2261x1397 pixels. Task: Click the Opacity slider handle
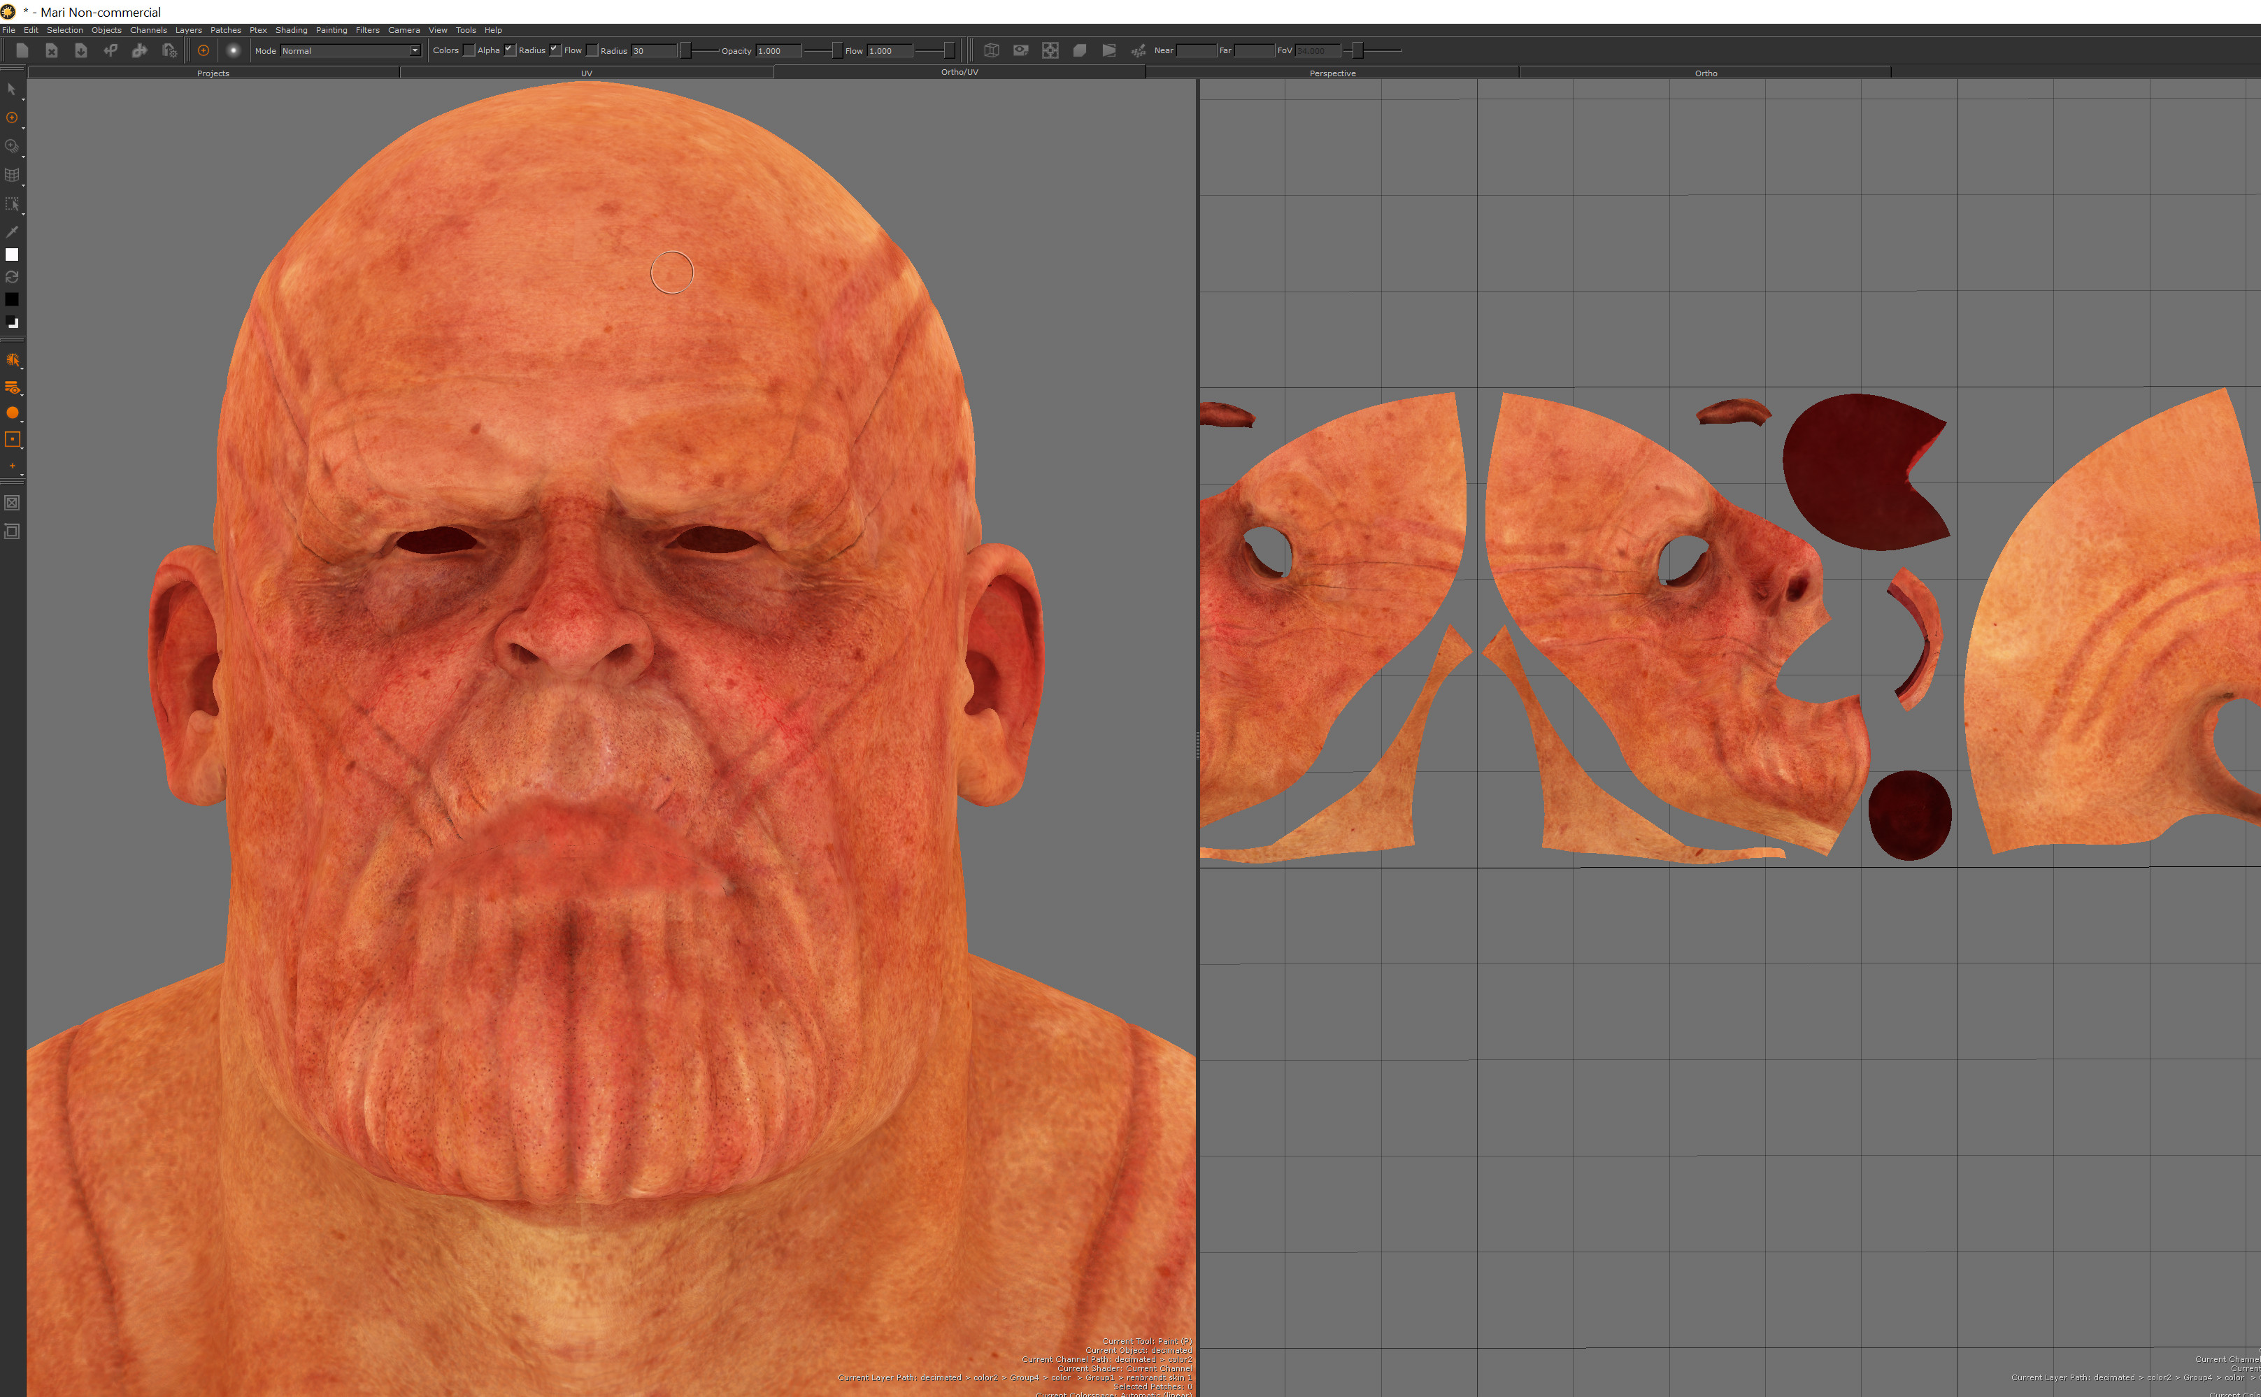837,51
